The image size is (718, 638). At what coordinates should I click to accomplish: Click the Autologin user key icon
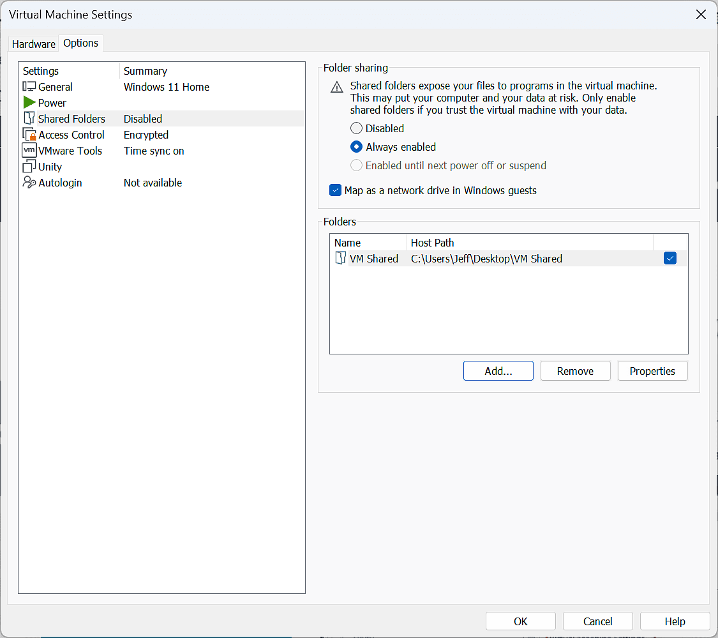pyautogui.click(x=29, y=183)
